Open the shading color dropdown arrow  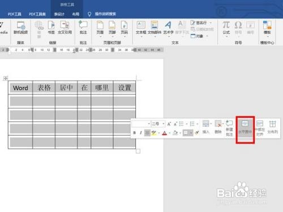[x=181, y=133]
